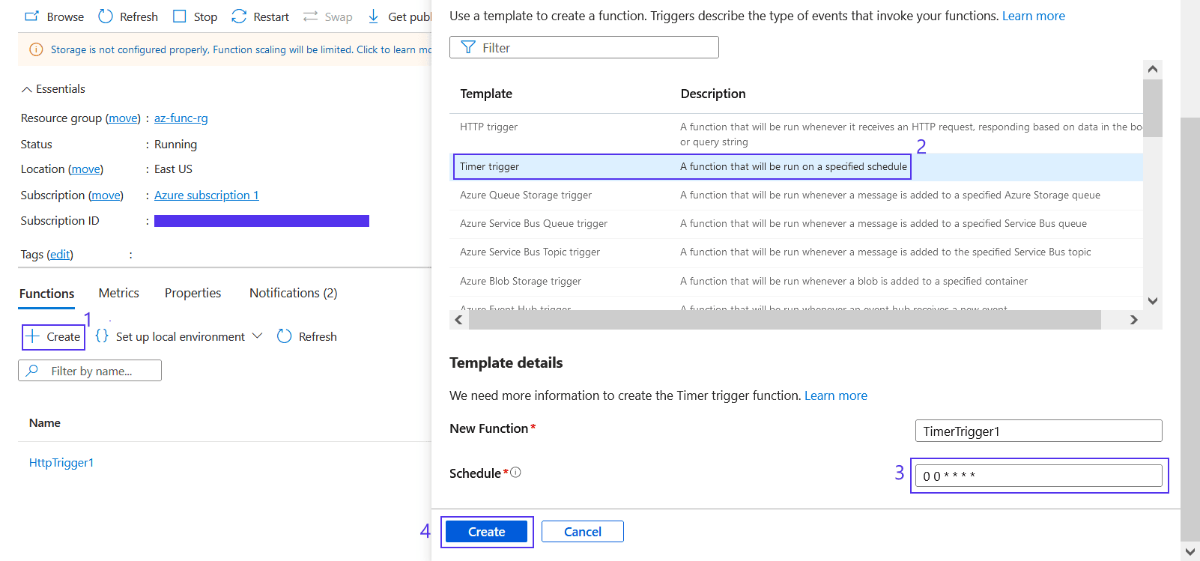Cancel the create function panel
The width and height of the screenshot is (1200, 561).
point(582,532)
